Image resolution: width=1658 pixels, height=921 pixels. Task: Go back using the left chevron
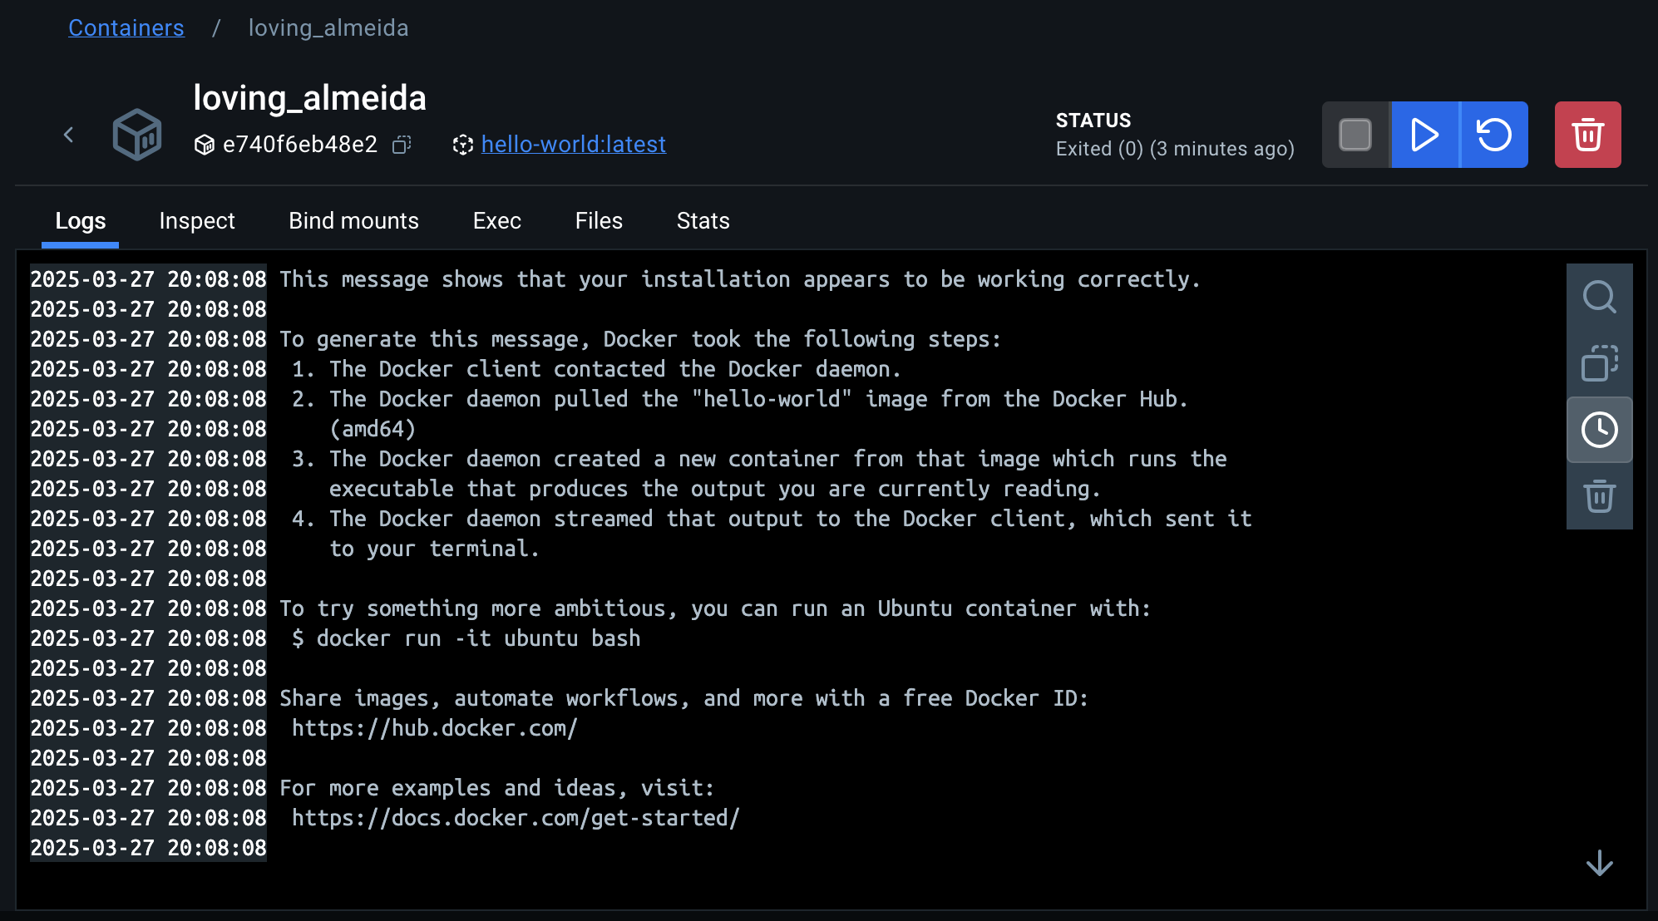(x=69, y=135)
